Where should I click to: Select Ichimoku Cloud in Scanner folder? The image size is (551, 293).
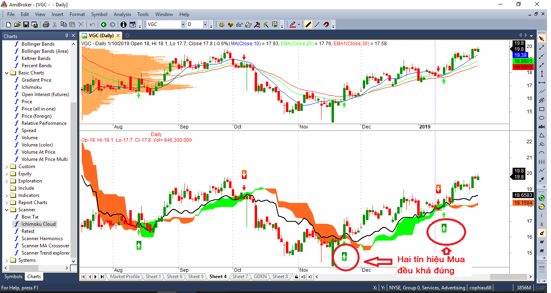(x=38, y=224)
